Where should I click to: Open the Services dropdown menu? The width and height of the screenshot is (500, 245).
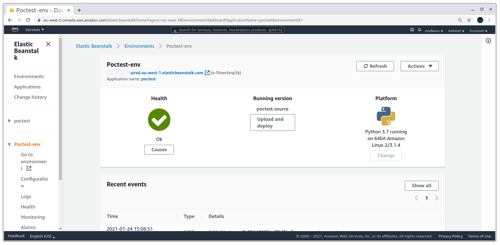click(35, 30)
